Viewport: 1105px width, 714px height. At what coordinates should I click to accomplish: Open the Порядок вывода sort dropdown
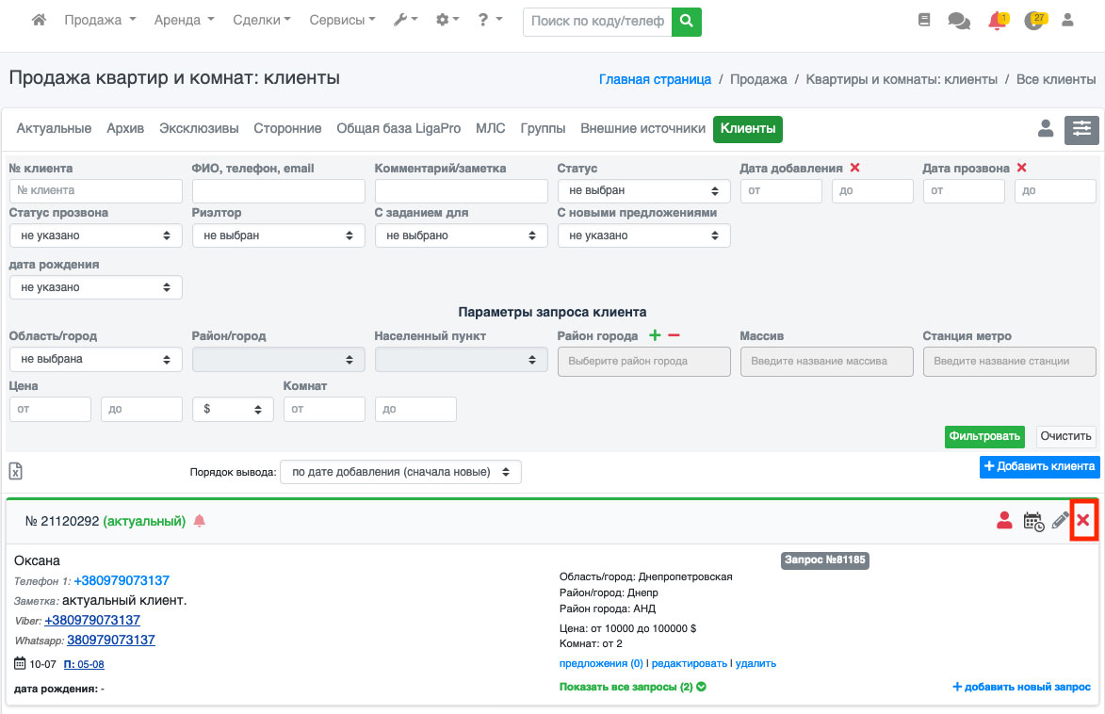coord(400,471)
